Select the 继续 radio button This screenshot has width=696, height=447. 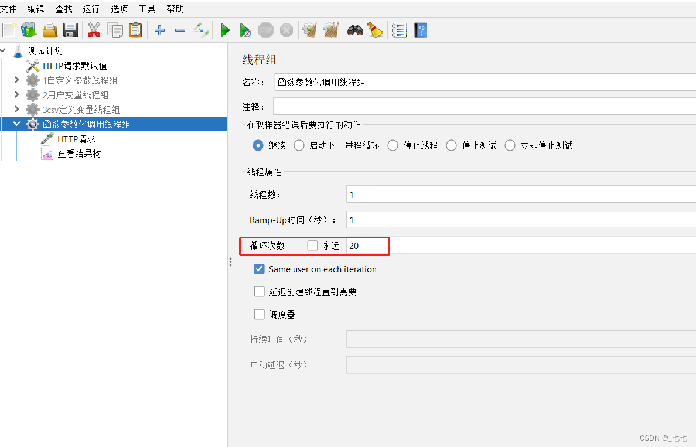258,146
